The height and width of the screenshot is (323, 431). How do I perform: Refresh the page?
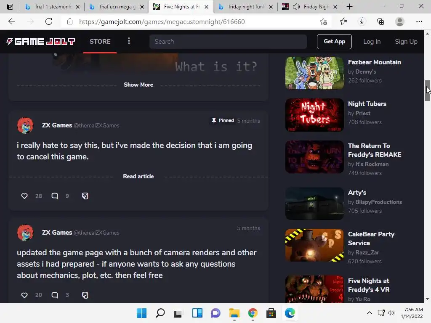[49, 21]
